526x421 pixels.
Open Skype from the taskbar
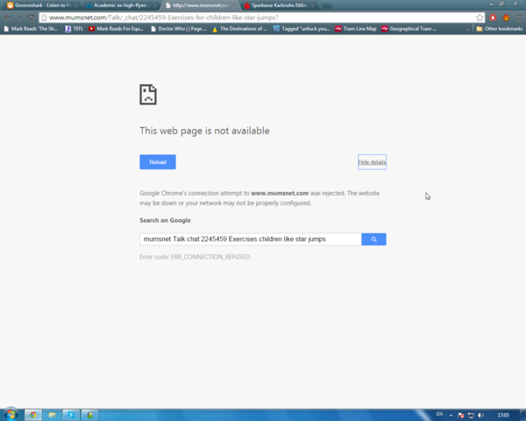pos(71,415)
